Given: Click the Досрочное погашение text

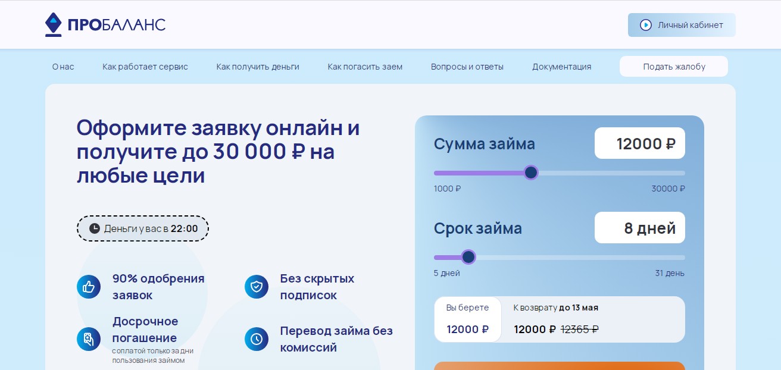Looking at the screenshot, I should 145,330.
